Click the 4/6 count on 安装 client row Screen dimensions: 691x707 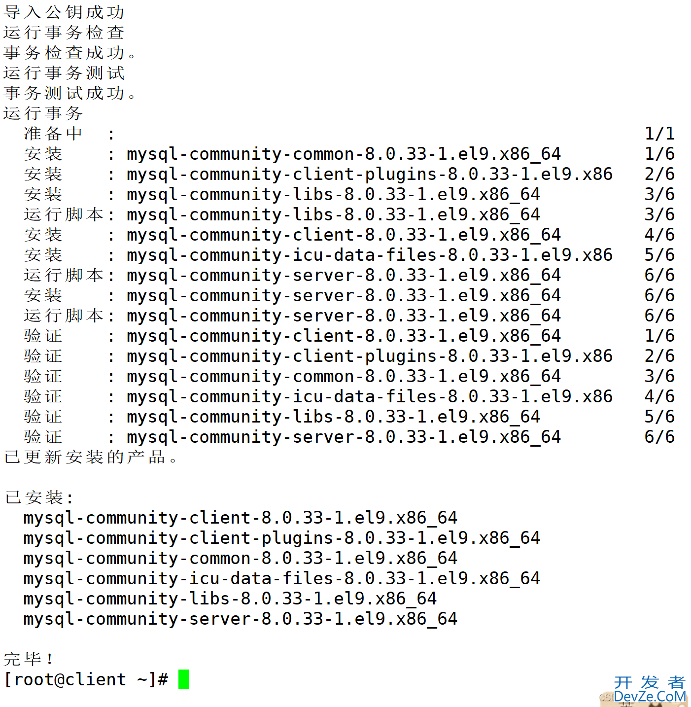tap(659, 235)
